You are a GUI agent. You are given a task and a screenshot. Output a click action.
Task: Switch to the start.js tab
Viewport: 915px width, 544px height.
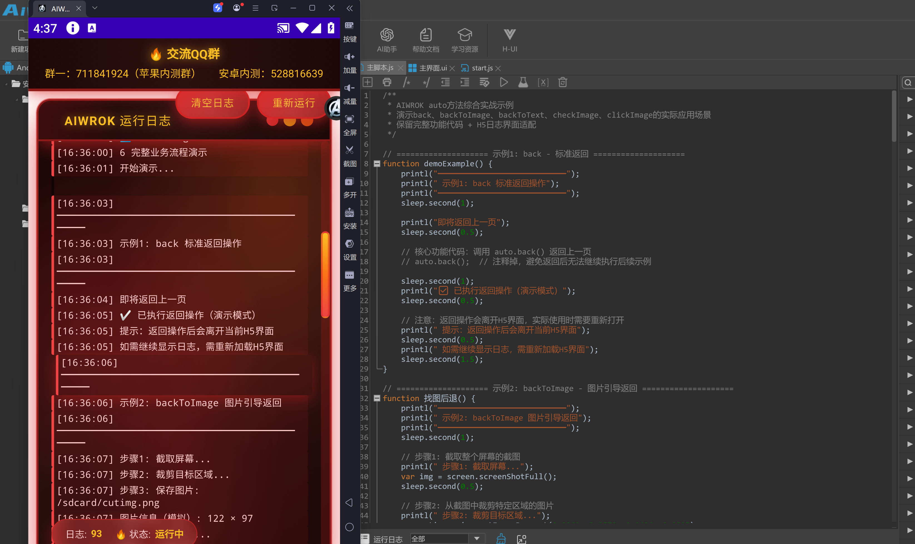(x=482, y=68)
